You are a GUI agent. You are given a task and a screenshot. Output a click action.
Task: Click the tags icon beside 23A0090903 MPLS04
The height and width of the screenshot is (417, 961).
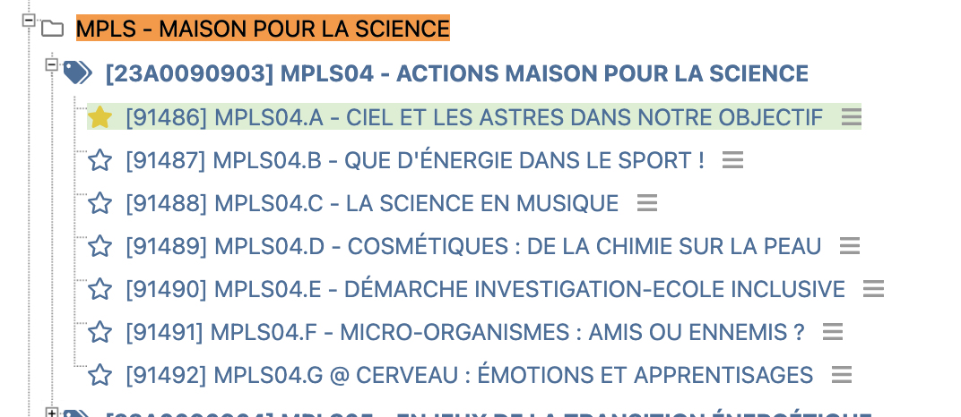(x=78, y=73)
